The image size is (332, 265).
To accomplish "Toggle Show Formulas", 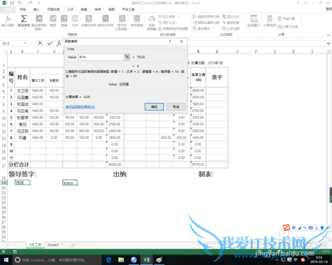I will (x=230, y=17).
